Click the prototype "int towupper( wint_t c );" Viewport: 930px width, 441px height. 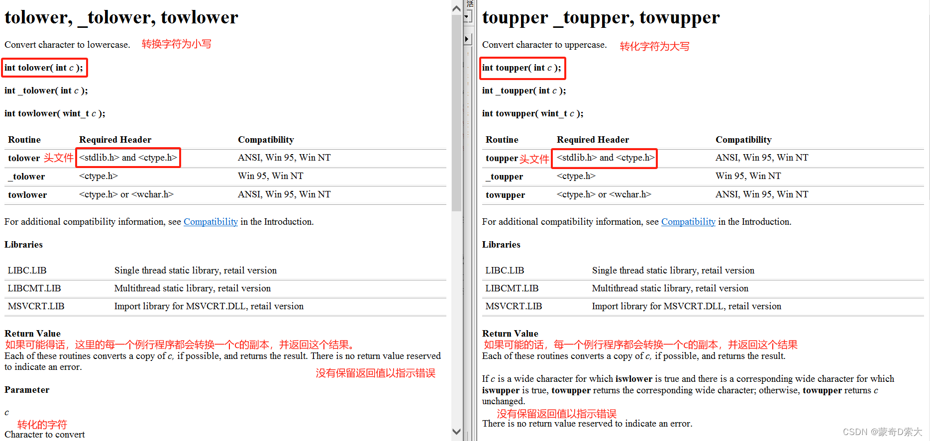(532, 113)
